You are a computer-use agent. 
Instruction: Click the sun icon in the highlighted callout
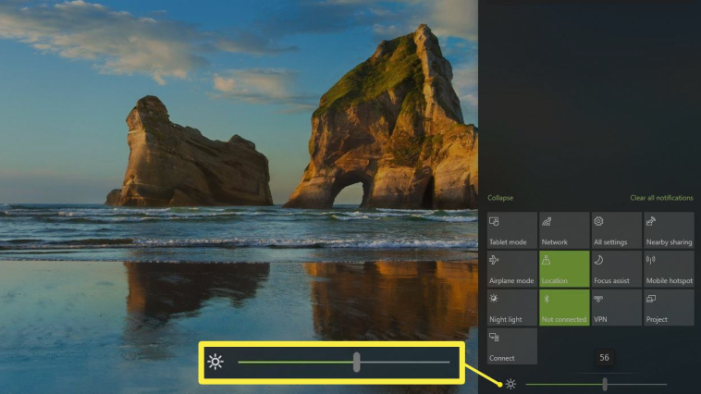[x=215, y=362]
